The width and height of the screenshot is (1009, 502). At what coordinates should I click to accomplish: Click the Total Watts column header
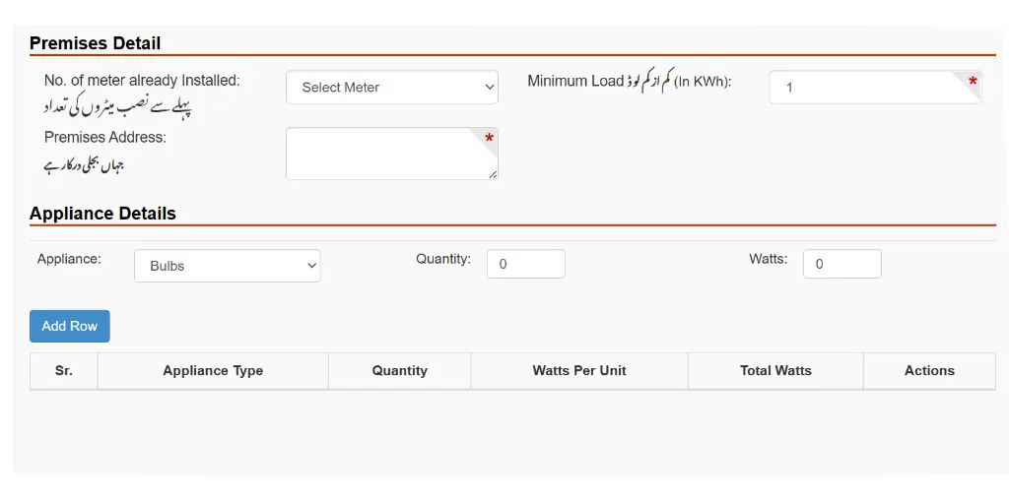(775, 371)
